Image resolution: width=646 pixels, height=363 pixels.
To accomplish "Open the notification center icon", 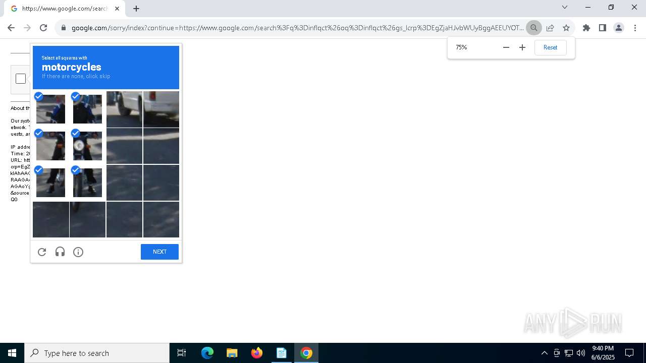I will [x=629, y=353].
